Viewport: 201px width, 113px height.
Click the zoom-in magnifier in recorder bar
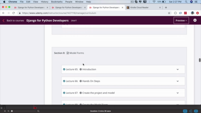(38, 111)
